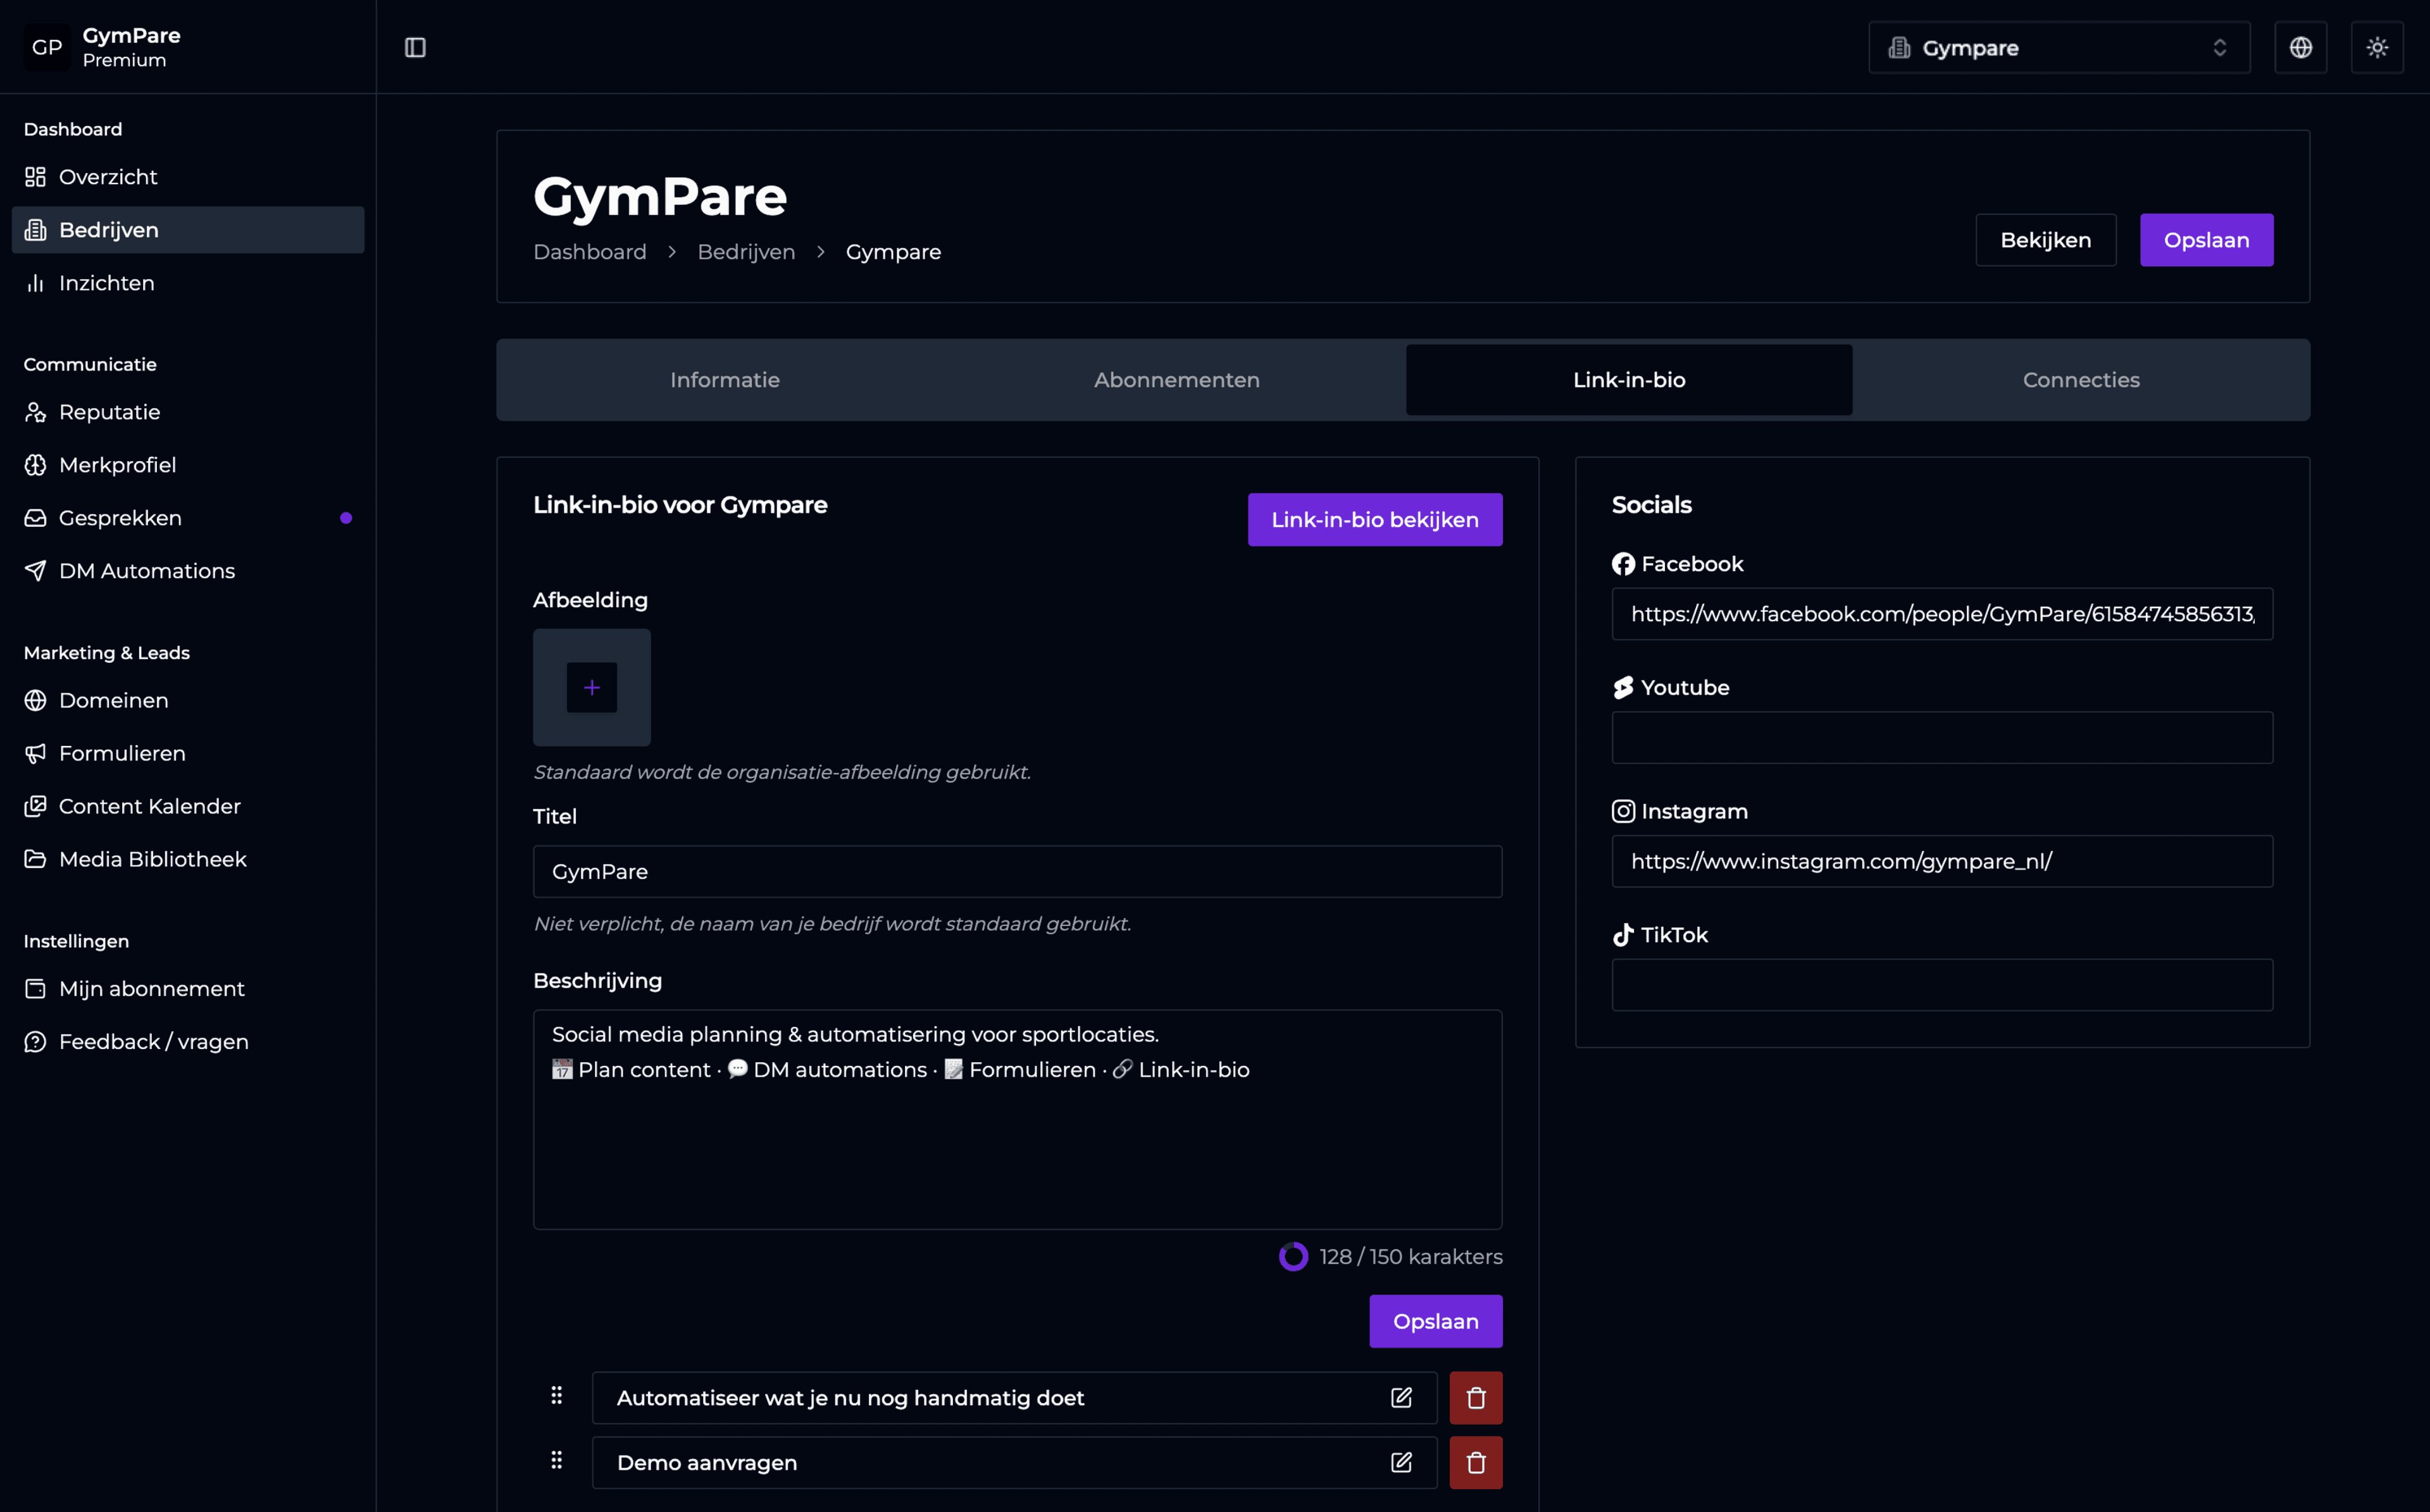Screen dimensions: 2430x1512
Task: Open Feedback / vragen
Action: tap(188, 1042)
